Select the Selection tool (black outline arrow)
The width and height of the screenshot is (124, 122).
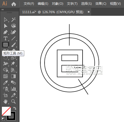pyautogui.click(x=6, y=20)
